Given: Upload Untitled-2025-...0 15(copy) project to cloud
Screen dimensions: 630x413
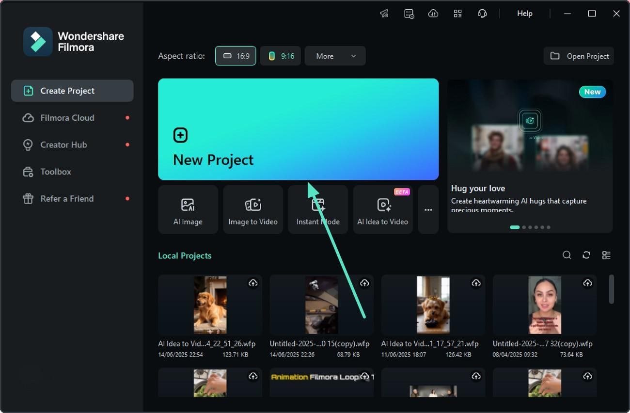Looking at the screenshot, I should point(364,283).
